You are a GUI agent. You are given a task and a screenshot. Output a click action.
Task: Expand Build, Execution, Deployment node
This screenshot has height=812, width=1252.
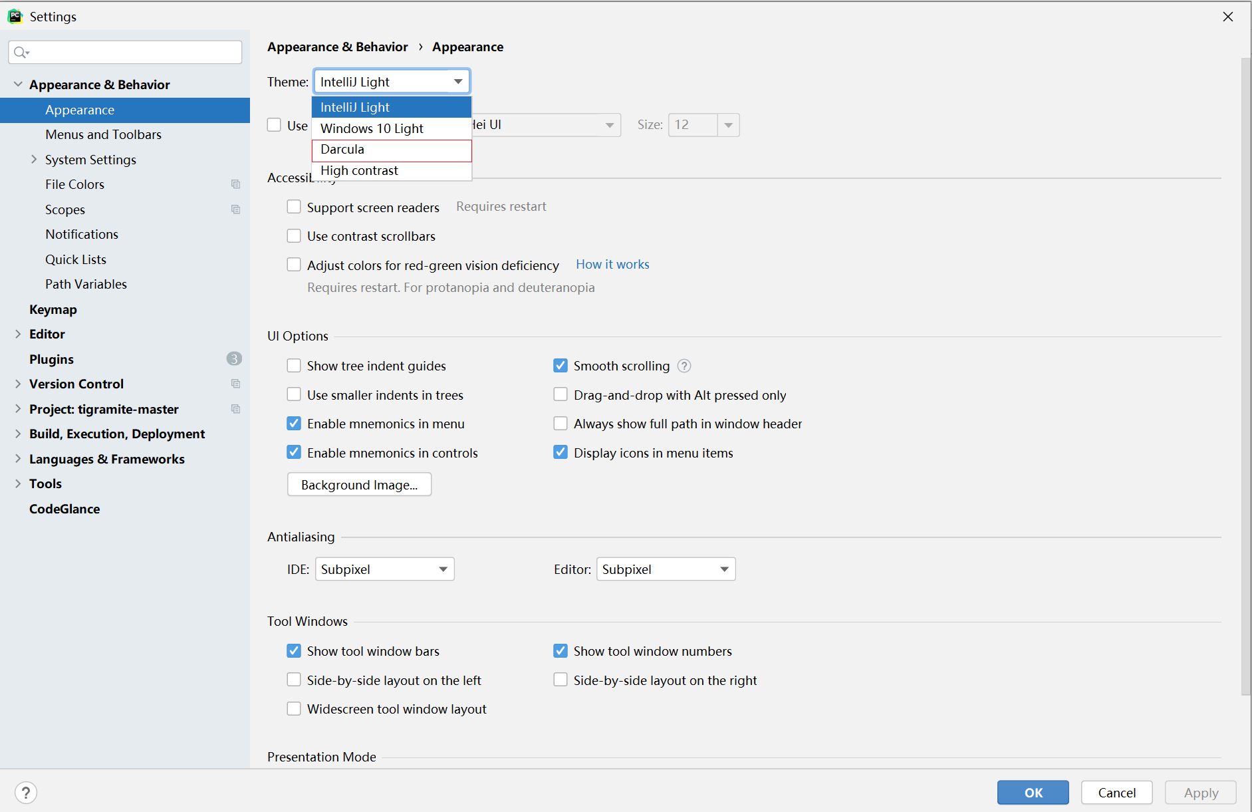click(x=18, y=434)
